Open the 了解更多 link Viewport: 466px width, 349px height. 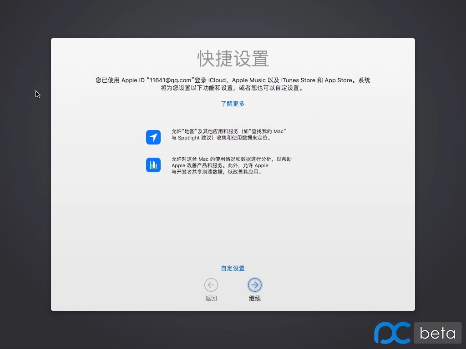pos(233,104)
